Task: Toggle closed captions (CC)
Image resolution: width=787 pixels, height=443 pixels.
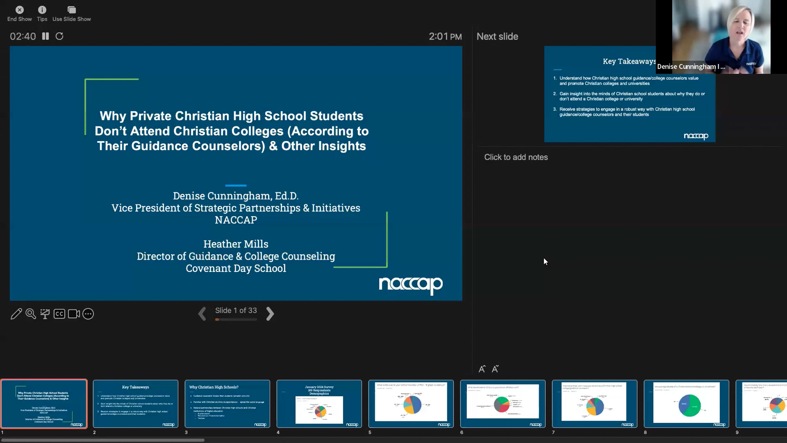Action: (59, 314)
